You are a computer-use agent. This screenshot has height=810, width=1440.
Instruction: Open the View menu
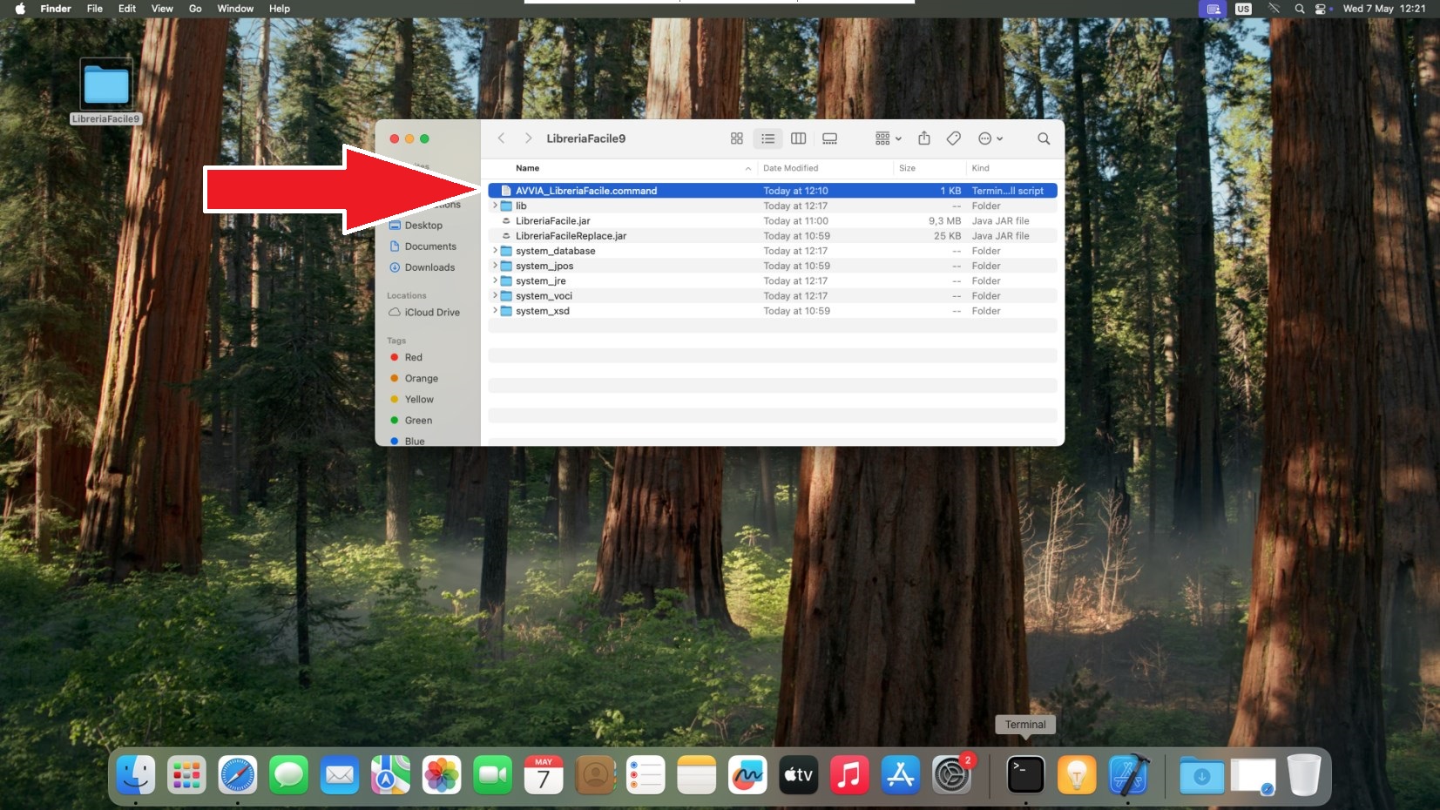pos(162,9)
